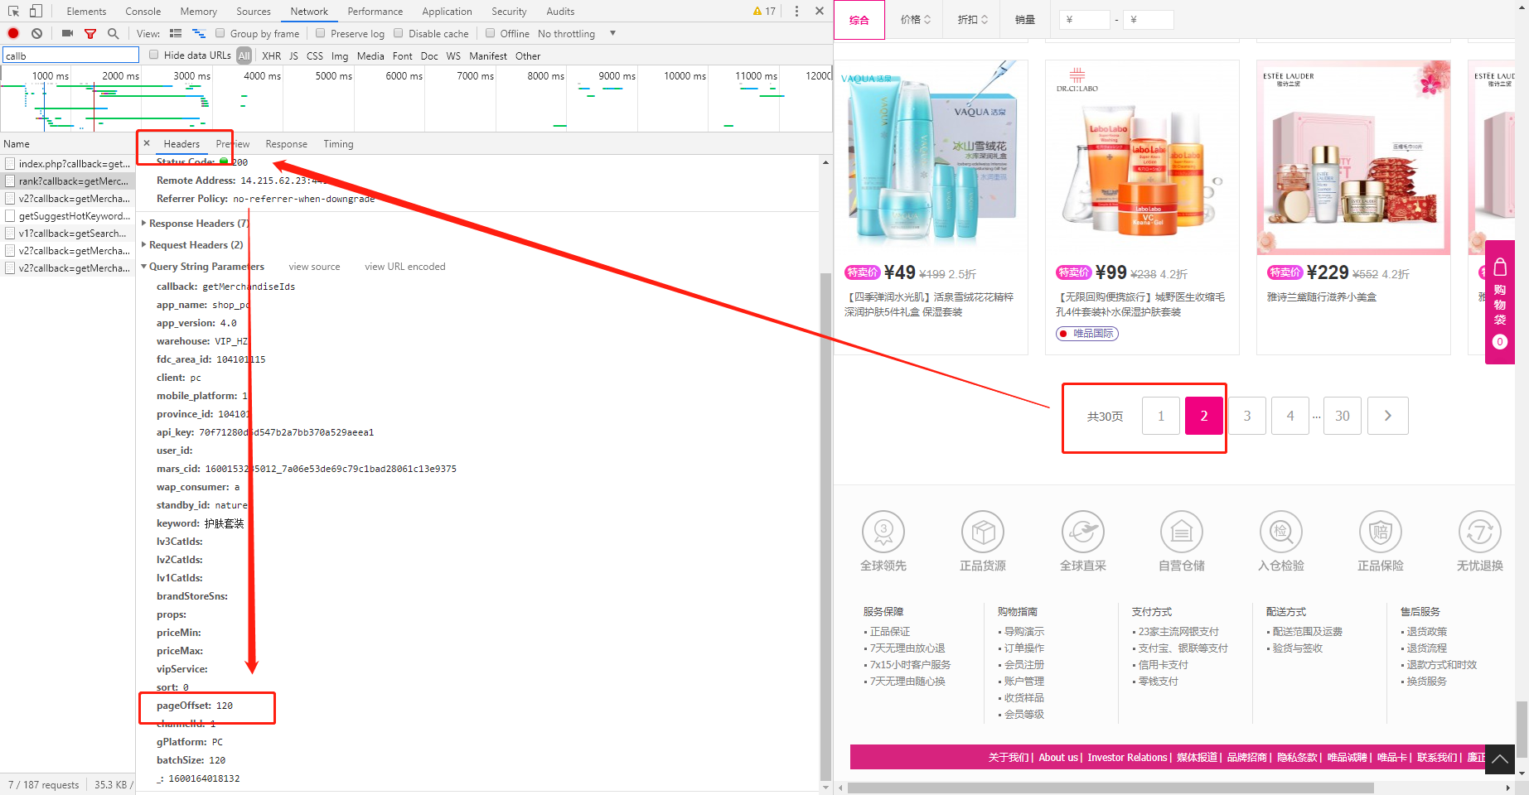The image size is (1529, 795).
Task: Toggle device toolbar icon
Action: coord(36,11)
